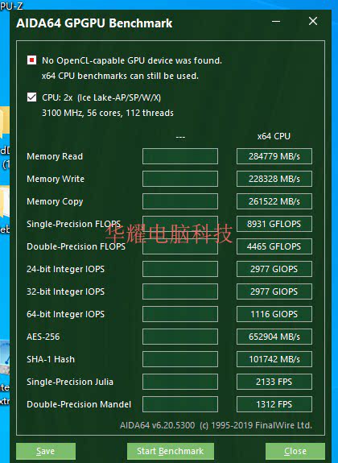
Task: Click 64-bit Integer IOPS 1116 GIOPS value
Action: click(274, 314)
